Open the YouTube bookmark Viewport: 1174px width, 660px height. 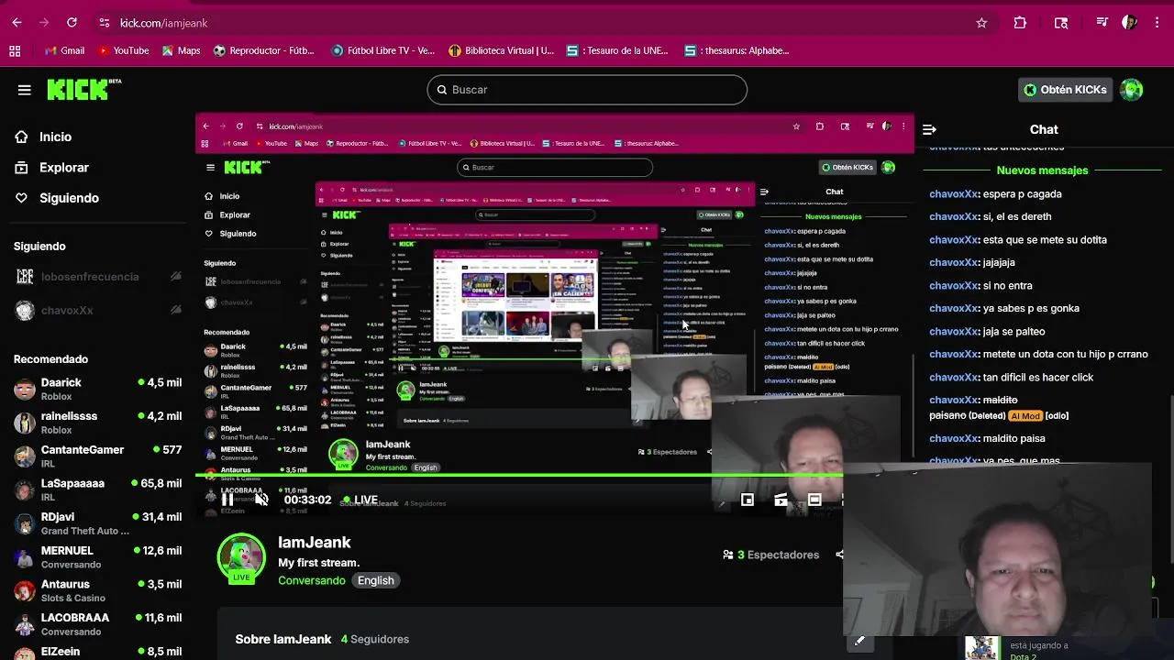tap(123, 50)
